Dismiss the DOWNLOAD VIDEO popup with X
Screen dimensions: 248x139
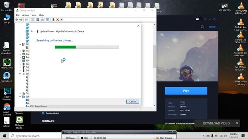coord(237,123)
